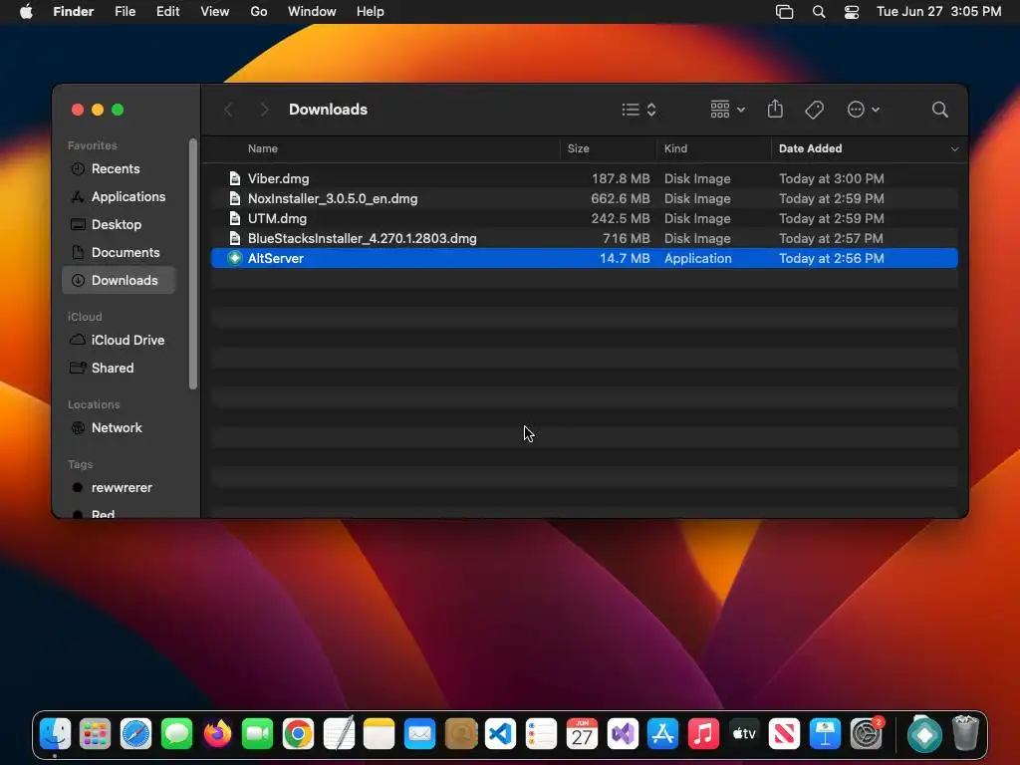The height and width of the screenshot is (765, 1020).
Task: Click the Share toolbar icon
Action: (775, 109)
